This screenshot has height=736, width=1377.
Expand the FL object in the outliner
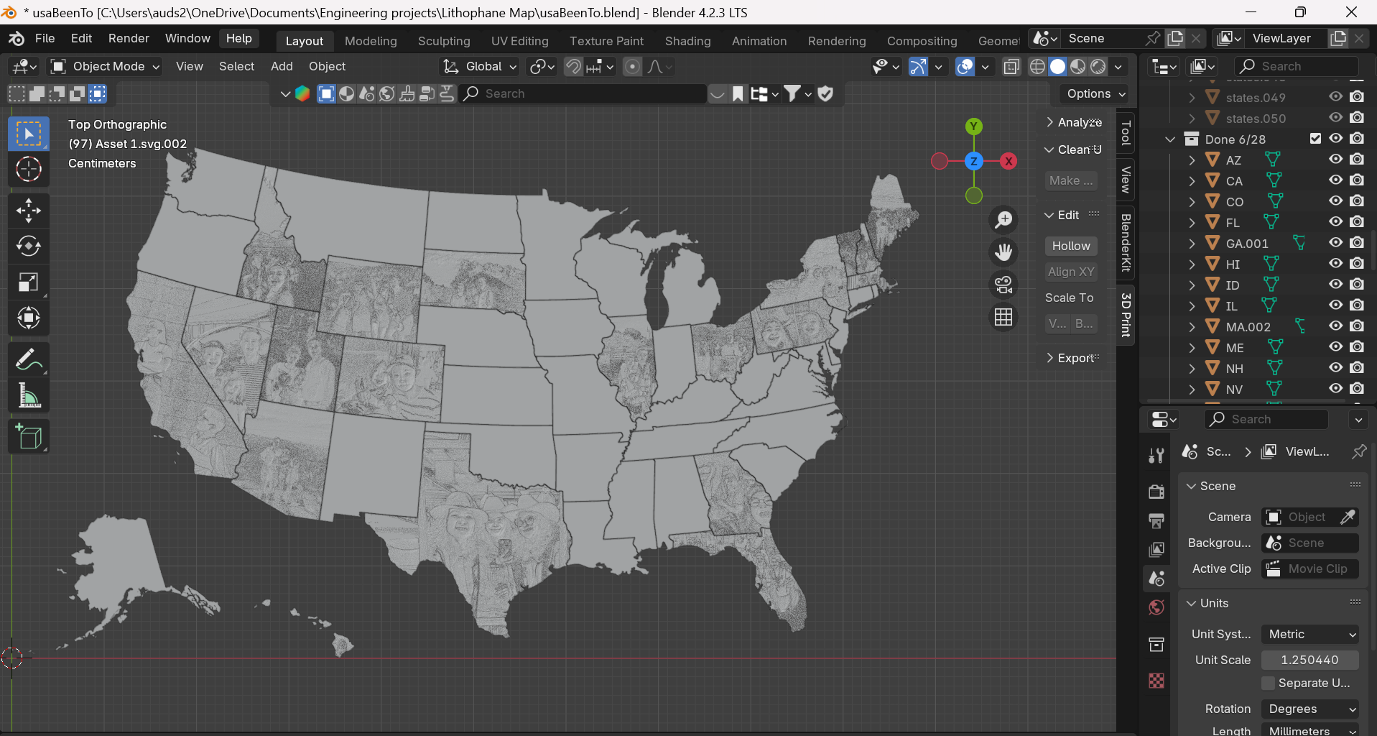1192,223
